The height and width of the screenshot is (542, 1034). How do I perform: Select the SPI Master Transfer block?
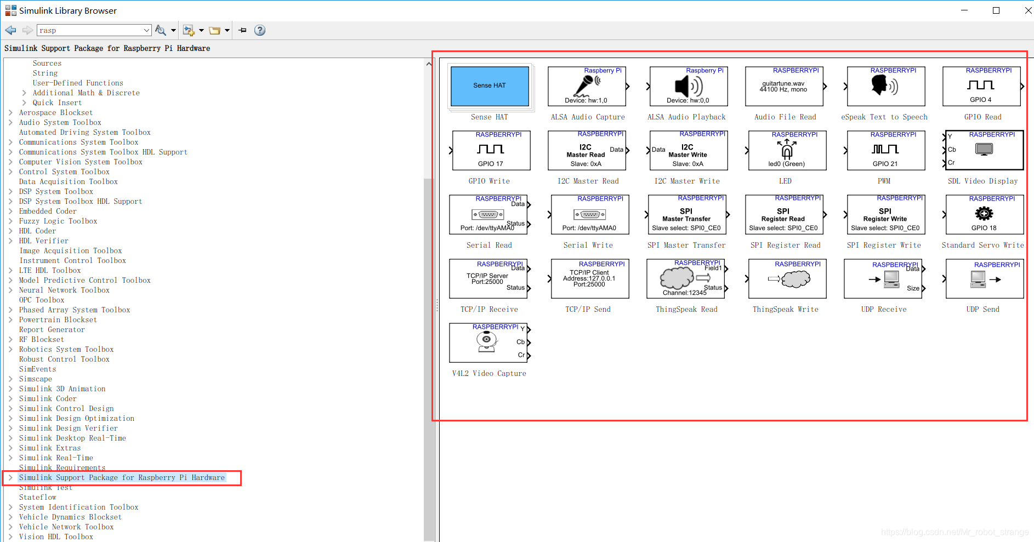[688, 214]
